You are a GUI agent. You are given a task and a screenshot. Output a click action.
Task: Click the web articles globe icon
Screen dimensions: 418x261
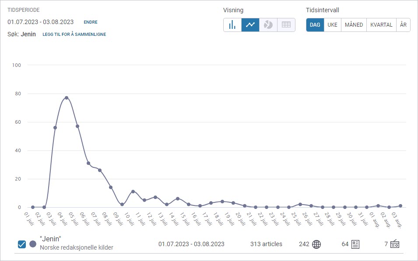coord(316,244)
